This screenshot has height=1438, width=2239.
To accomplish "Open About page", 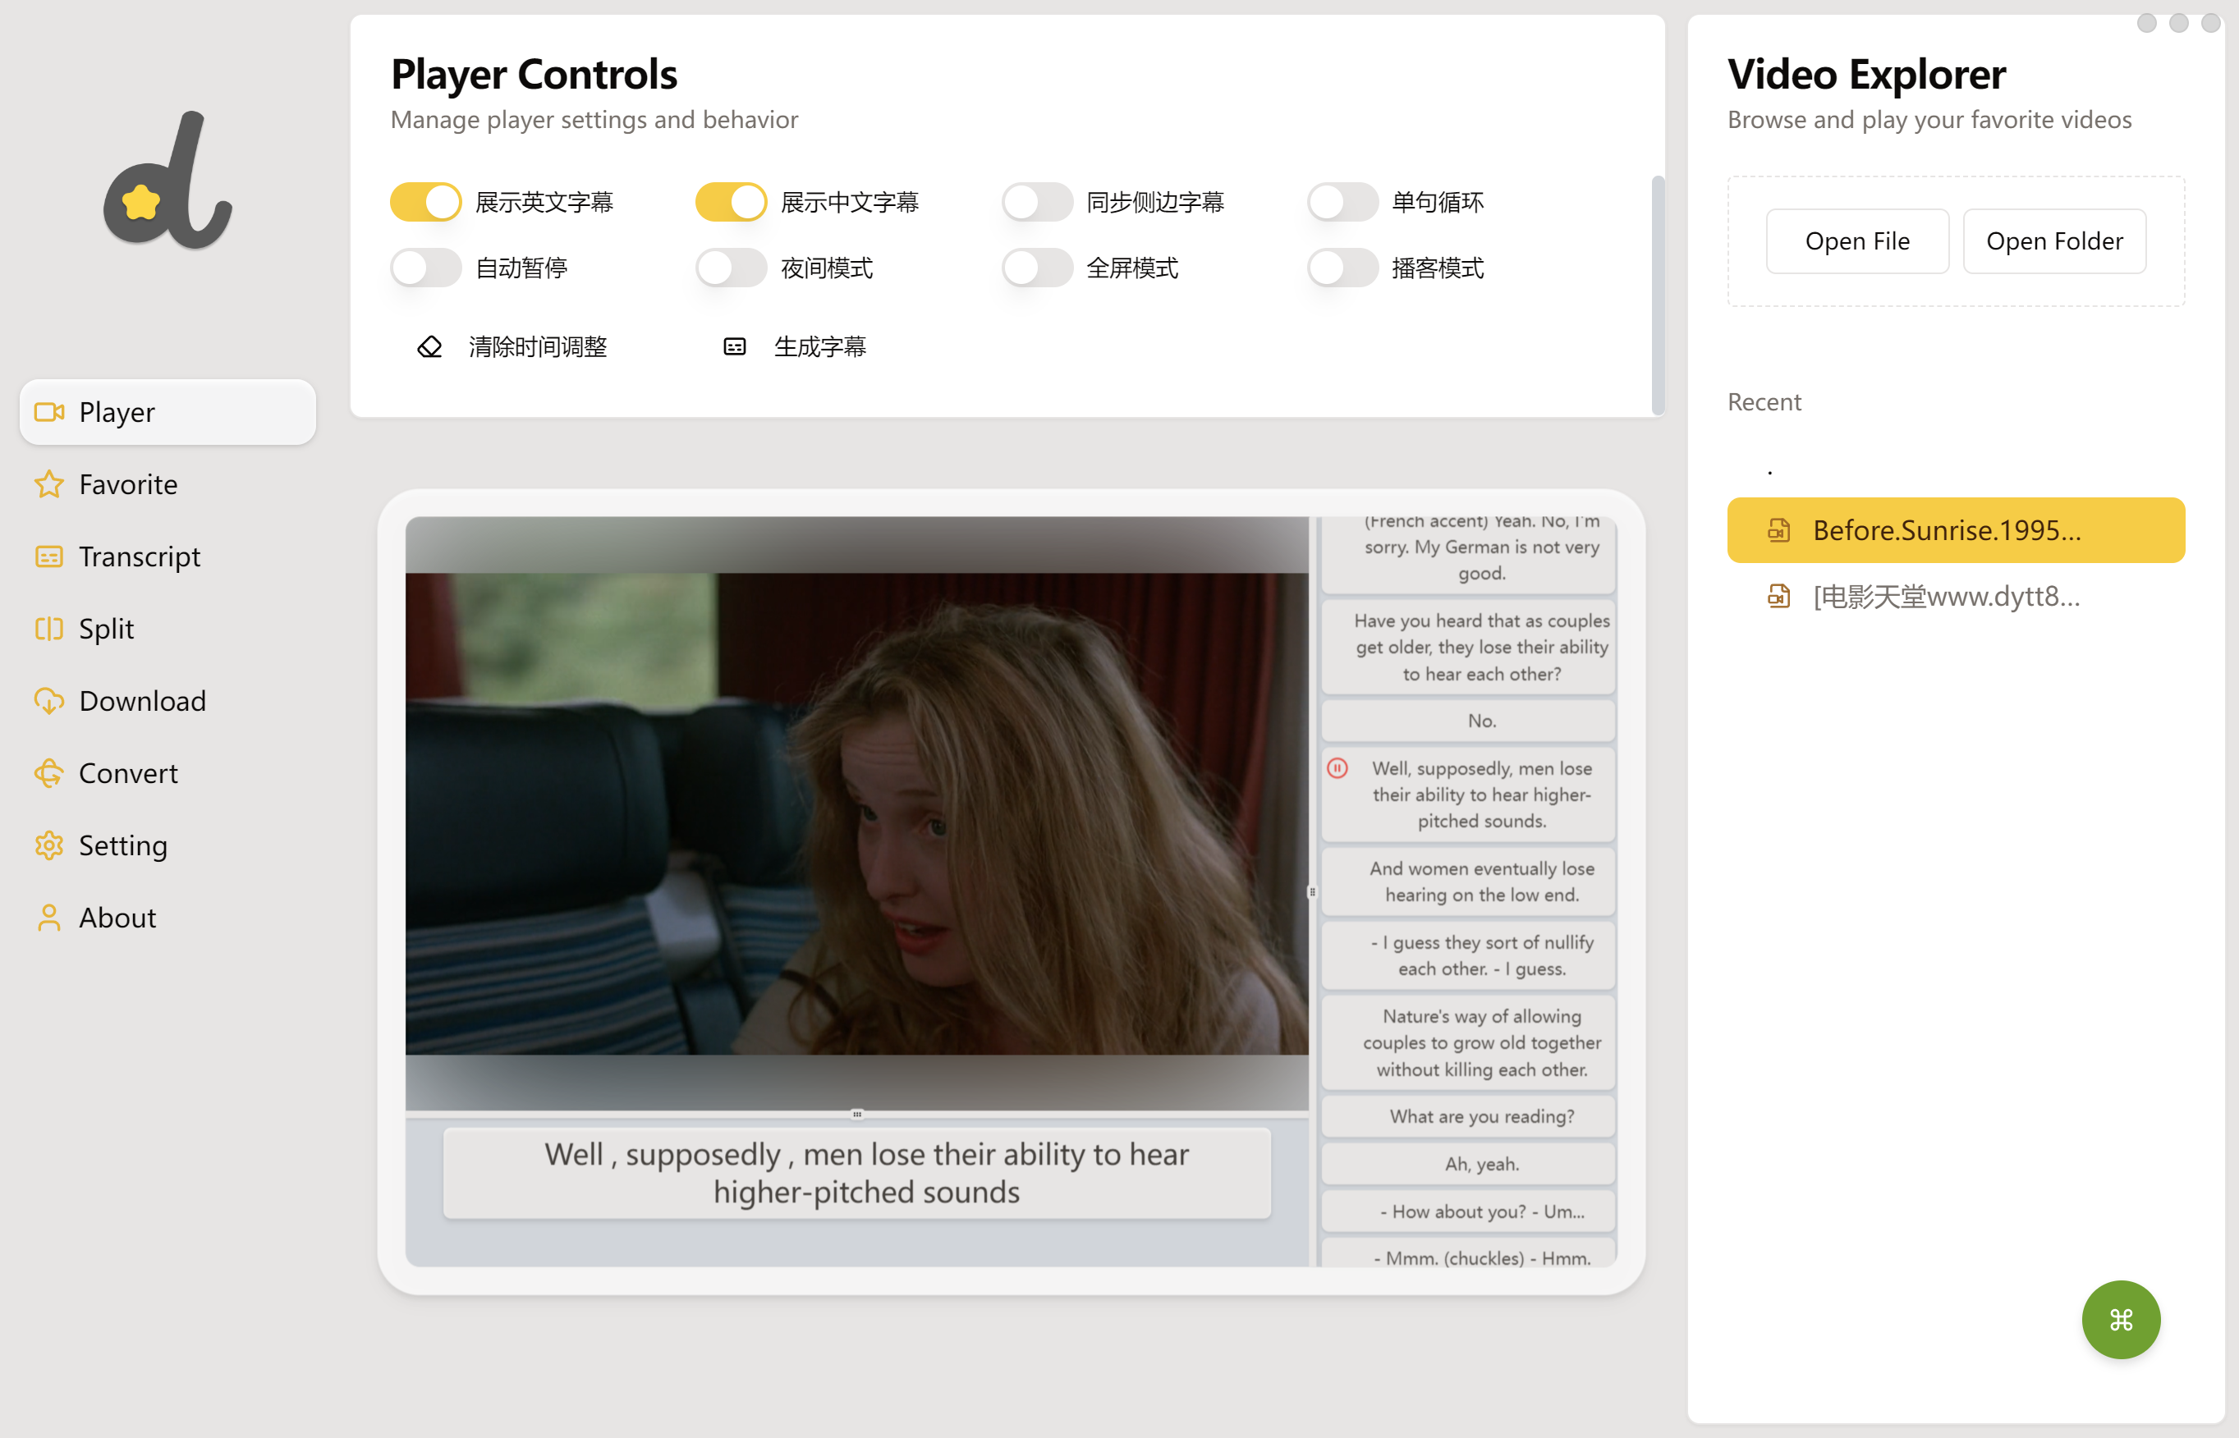I will (x=168, y=917).
